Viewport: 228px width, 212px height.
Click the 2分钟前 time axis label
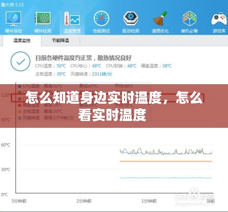84,201
